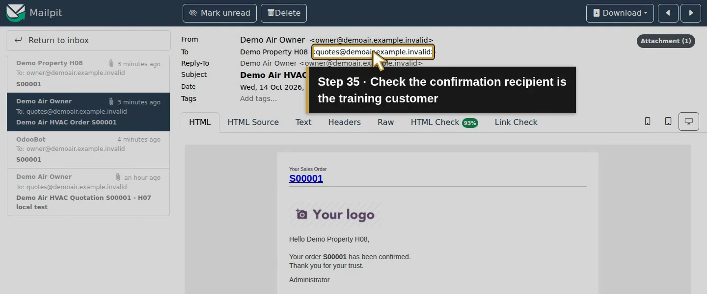Switch to phone preview size
Viewport: 707px width, 294px height.
[x=648, y=122]
